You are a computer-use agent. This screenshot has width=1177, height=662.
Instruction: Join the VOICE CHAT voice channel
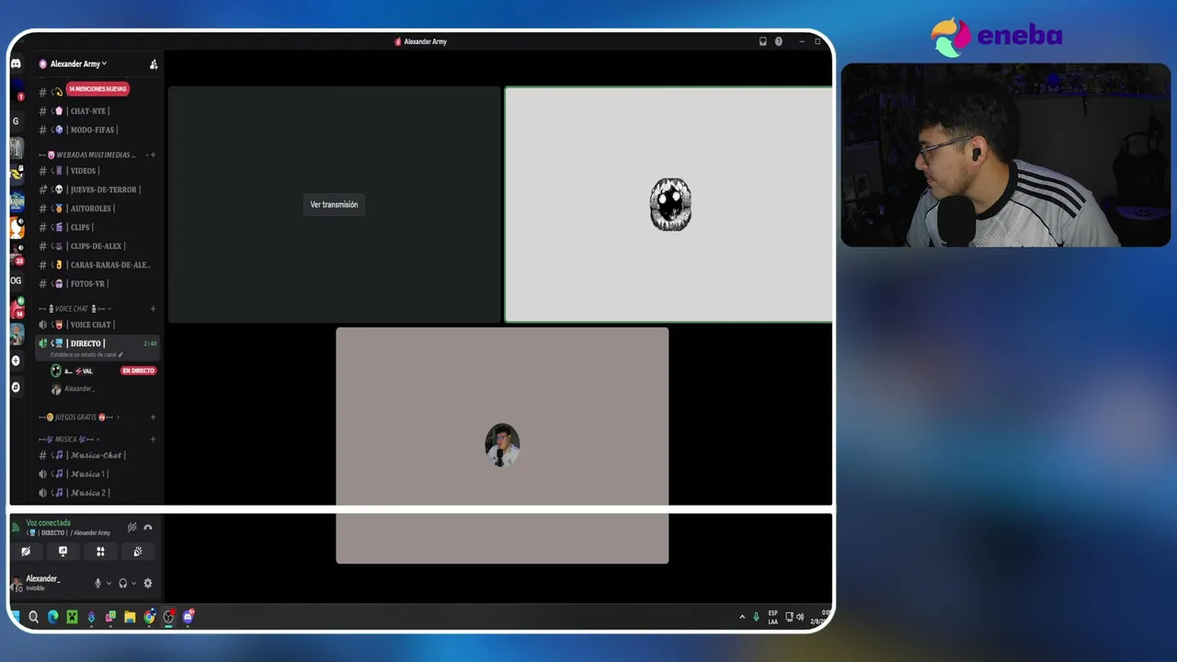coord(98,325)
